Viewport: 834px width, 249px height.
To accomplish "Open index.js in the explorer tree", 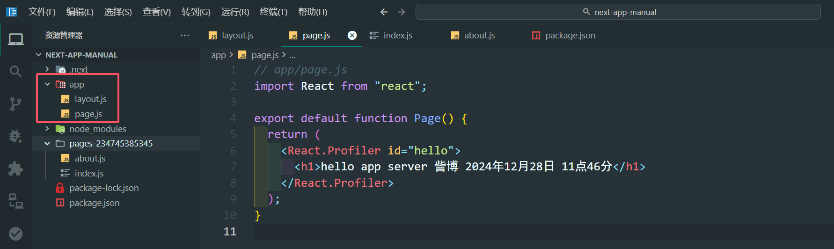I will 89,174.
